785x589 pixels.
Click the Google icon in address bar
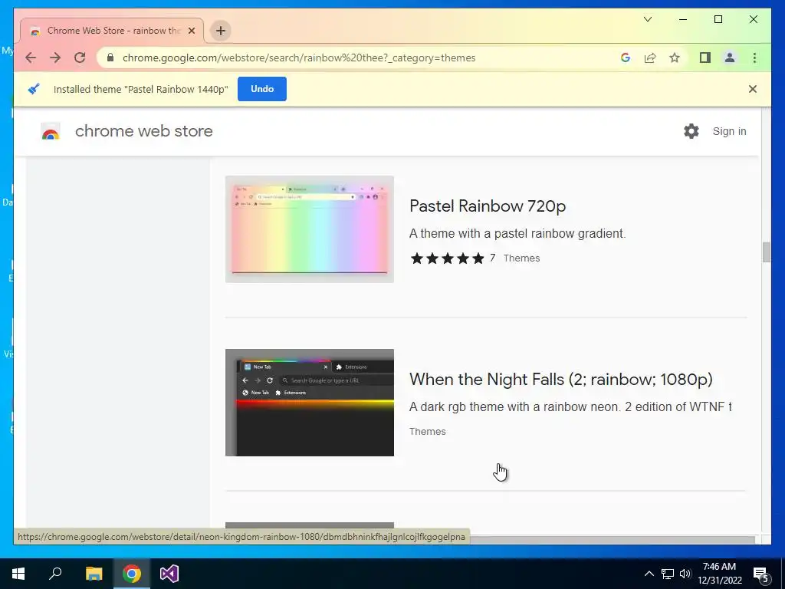click(626, 58)
